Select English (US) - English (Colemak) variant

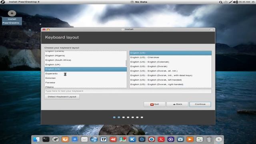[170, 62]
